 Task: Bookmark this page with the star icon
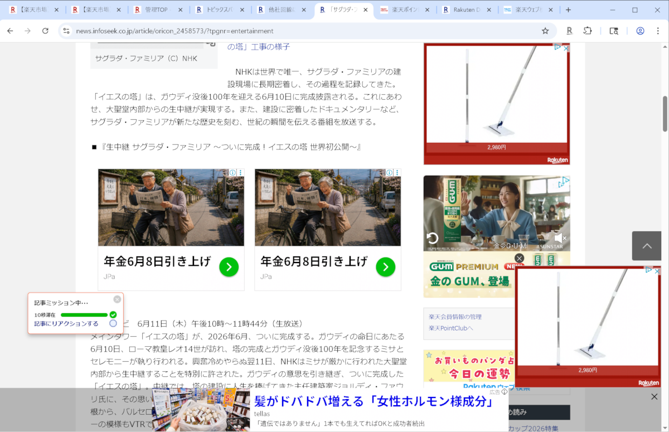click(x=545, y=31)
